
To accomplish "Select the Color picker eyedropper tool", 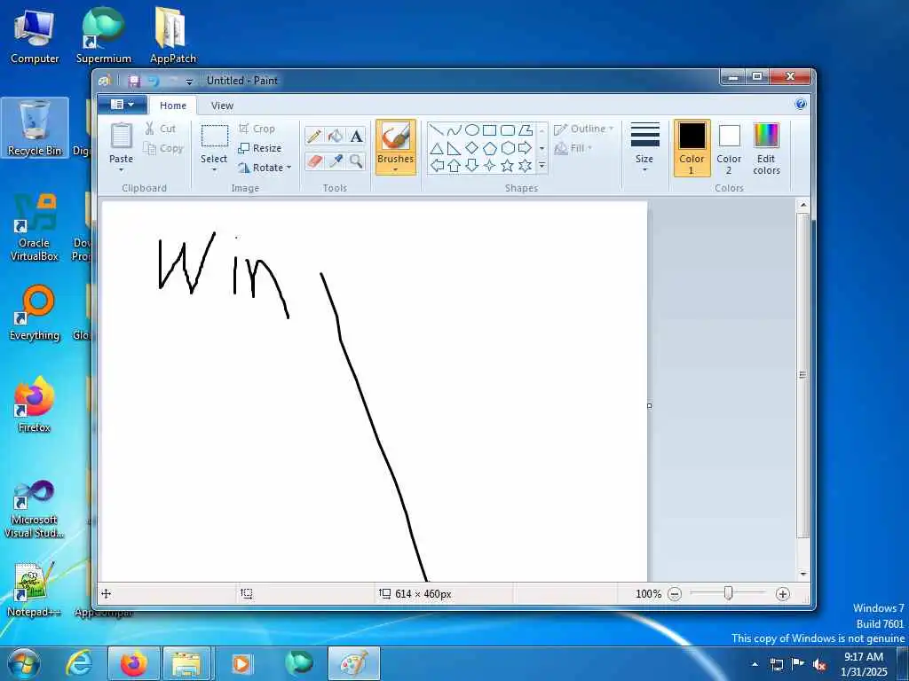I will (x=335, y=161).
